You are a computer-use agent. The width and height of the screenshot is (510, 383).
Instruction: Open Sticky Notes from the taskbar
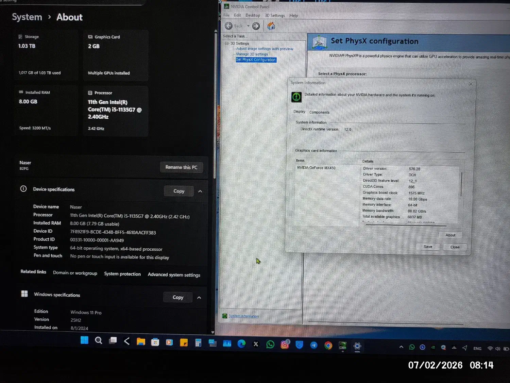click(x=184, y=343)
